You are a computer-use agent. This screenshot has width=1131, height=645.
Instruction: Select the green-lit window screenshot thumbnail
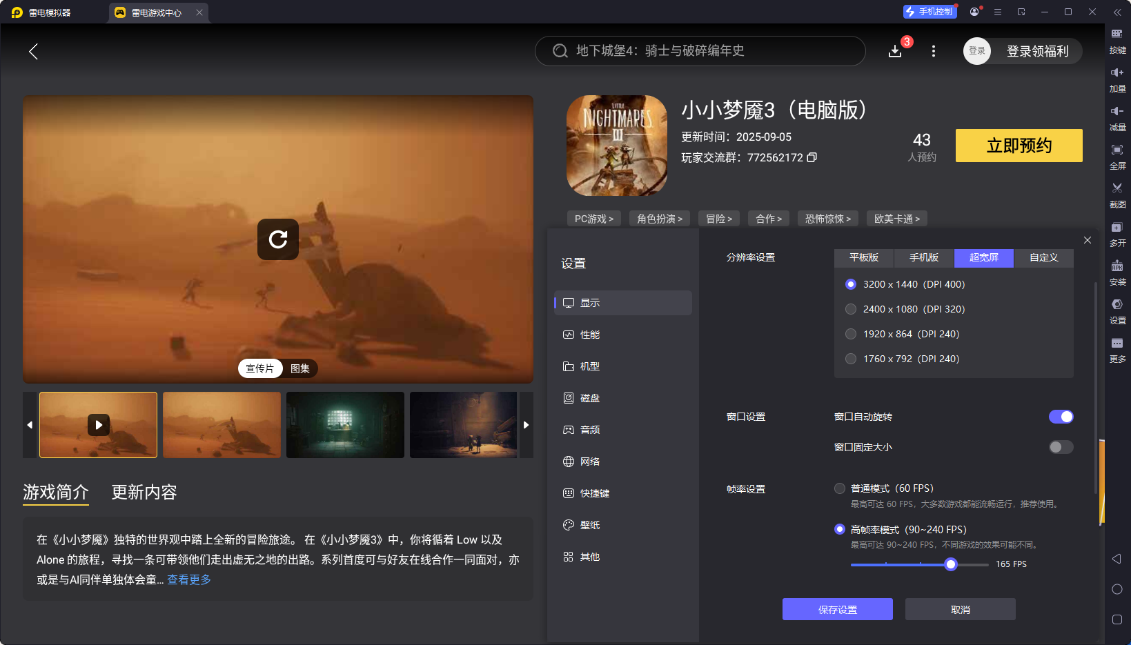(345, 425)
